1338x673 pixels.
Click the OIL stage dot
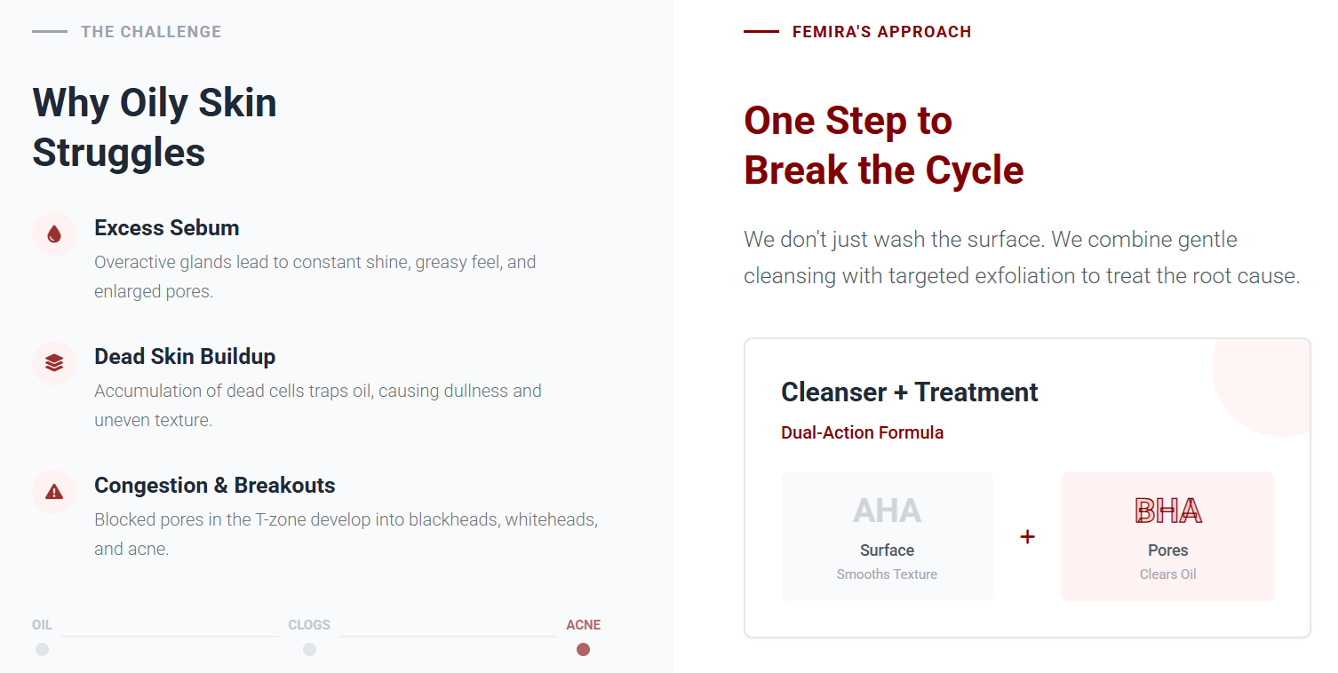(x=42, y=650)
